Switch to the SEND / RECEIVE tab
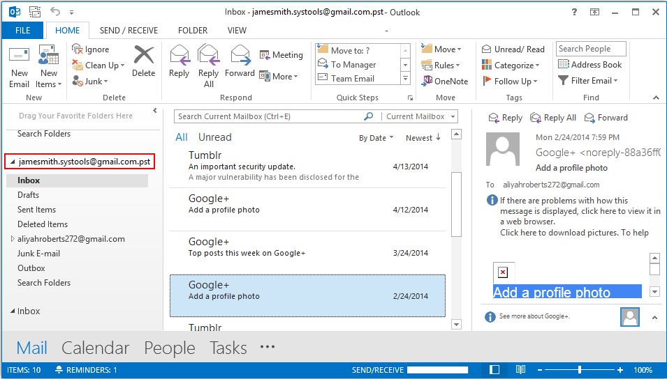The width and height of the screenshot is (667, 379). 129,31
